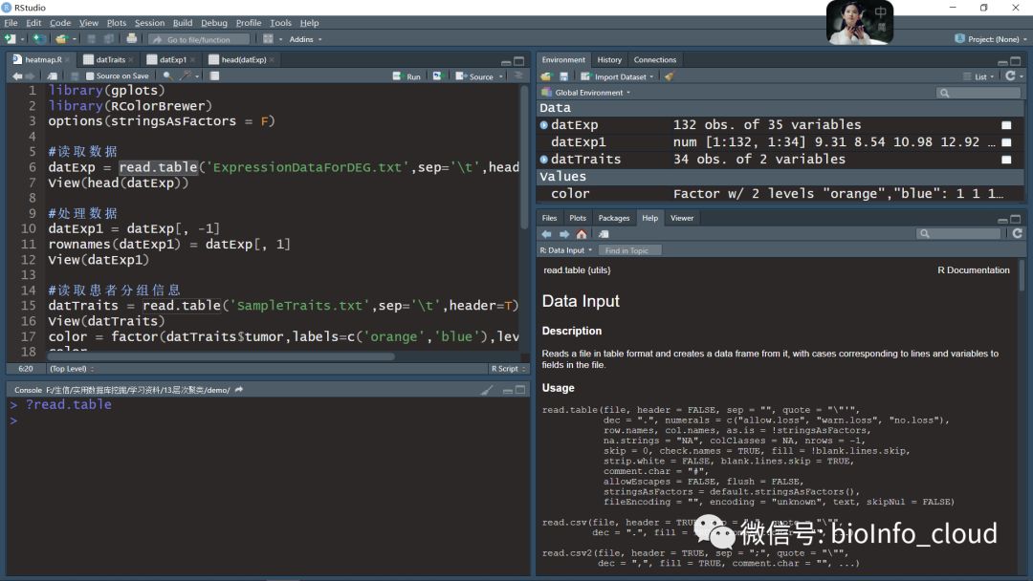The height and width of the screenshot is (581, 1033).
Task: Refresh the Help topic
Action: click(x=1017, y=233)
